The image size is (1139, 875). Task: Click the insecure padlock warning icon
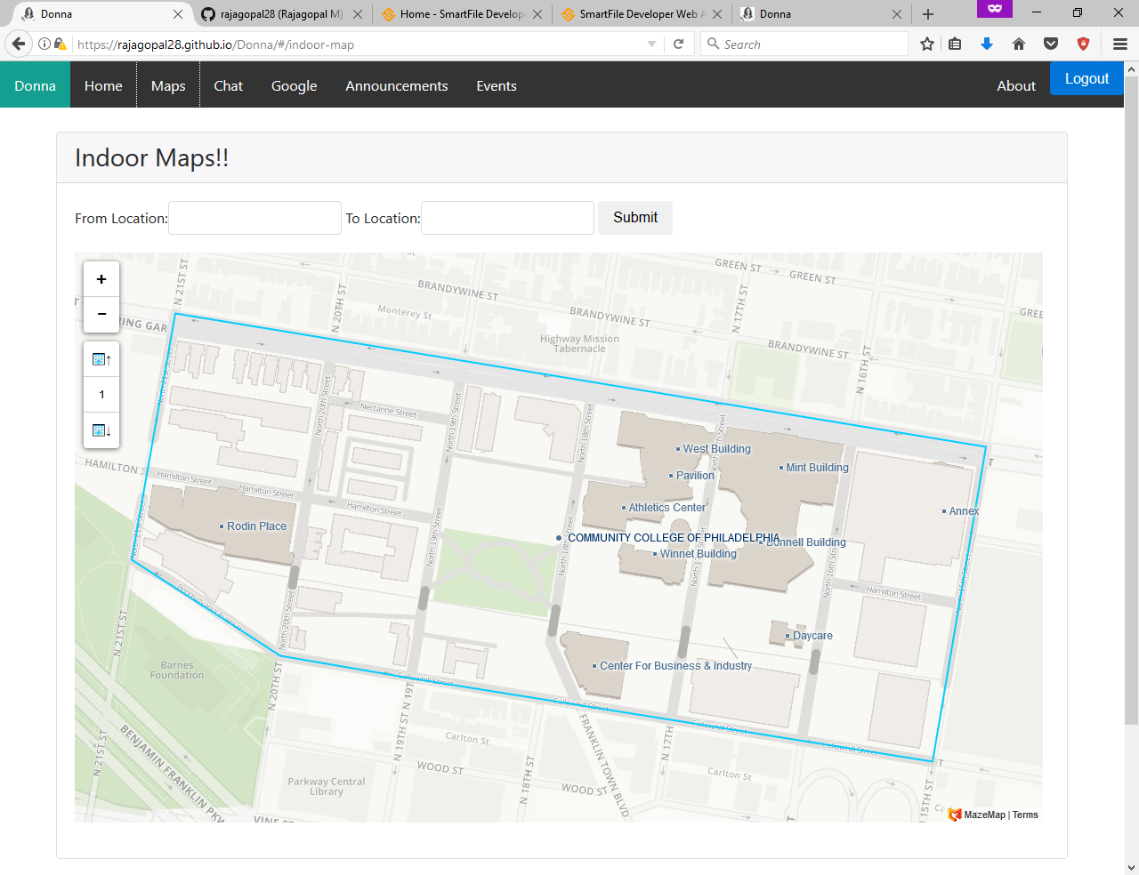[x=61, y=44]
